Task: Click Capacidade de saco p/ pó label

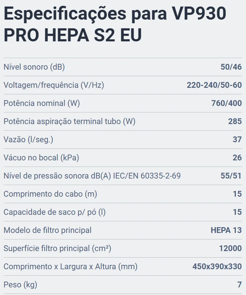Action: 55,212
